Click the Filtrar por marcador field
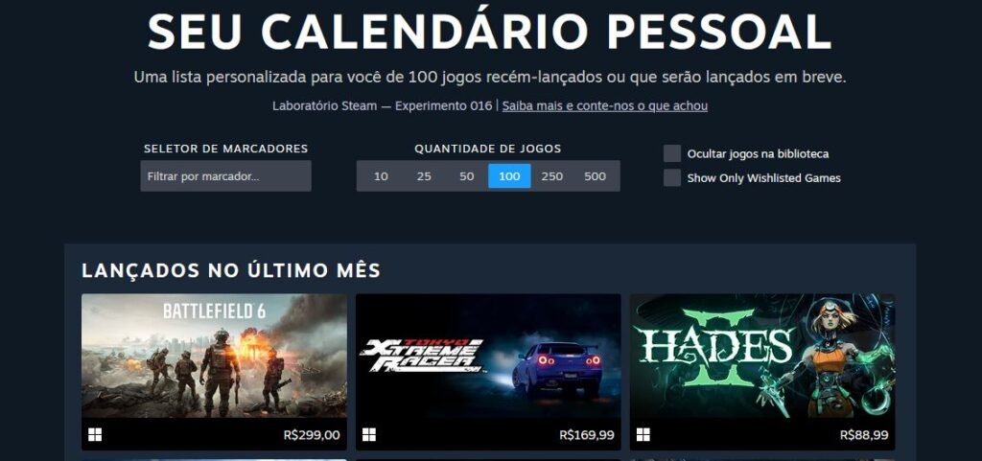 225,176
